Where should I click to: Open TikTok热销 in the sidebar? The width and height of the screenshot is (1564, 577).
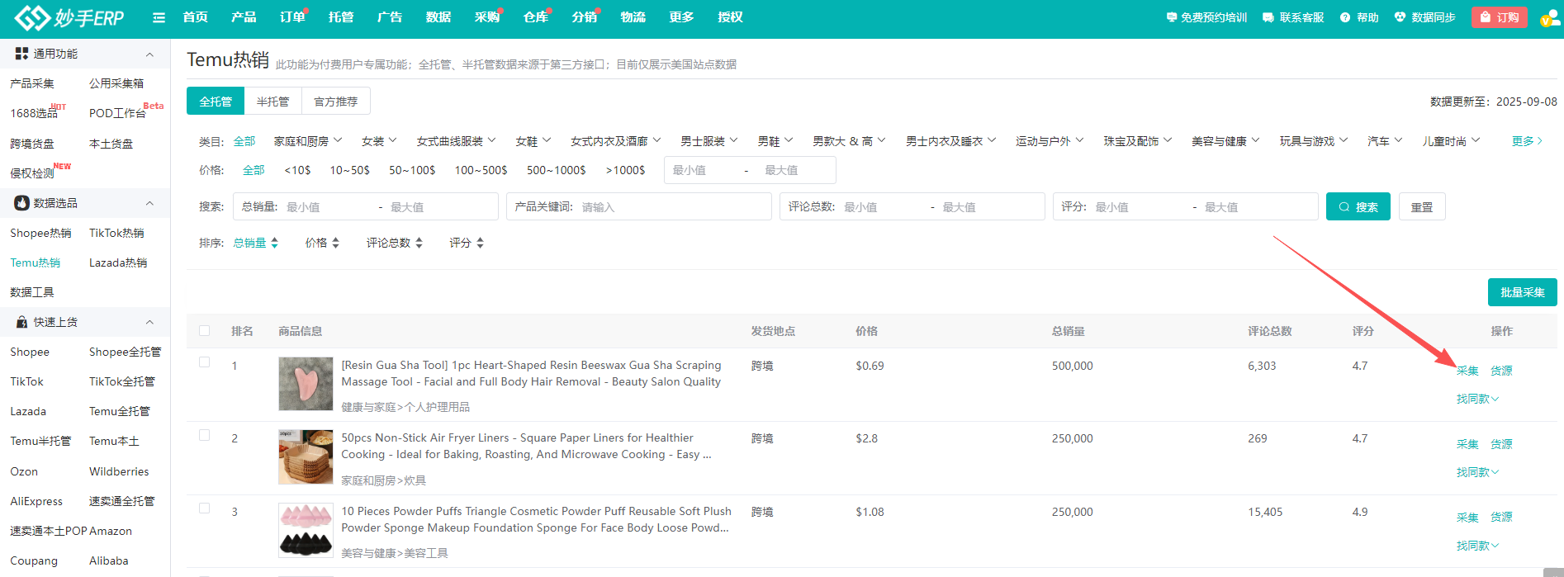tap(116, 233)
